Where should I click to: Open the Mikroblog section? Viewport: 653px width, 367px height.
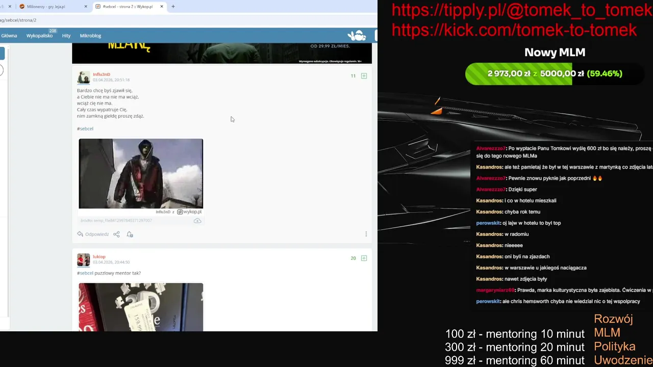point(91,36)
